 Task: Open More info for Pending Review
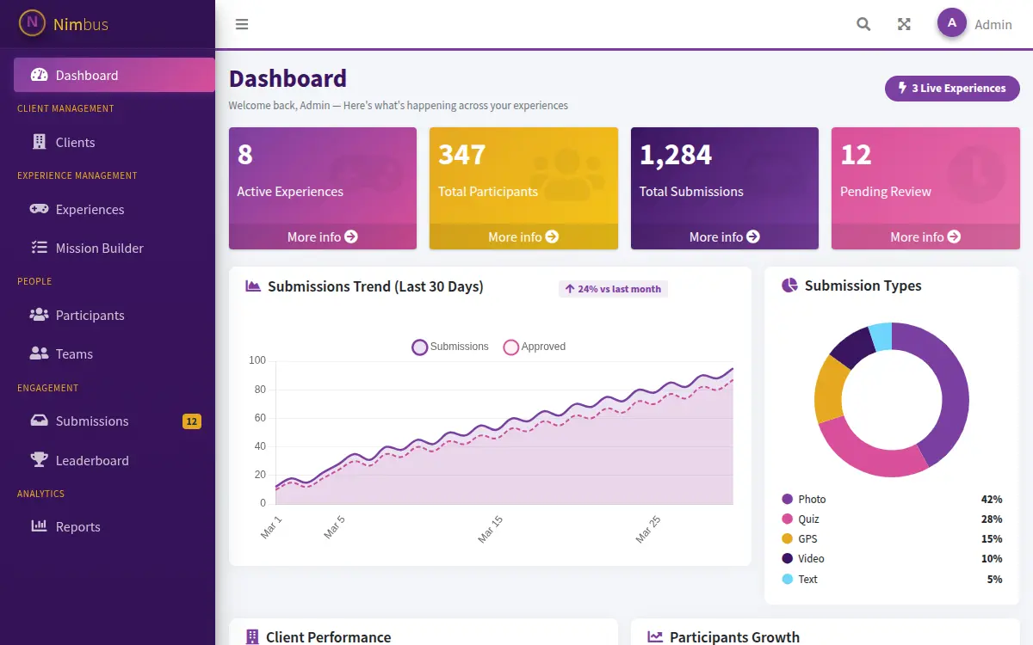925,236
